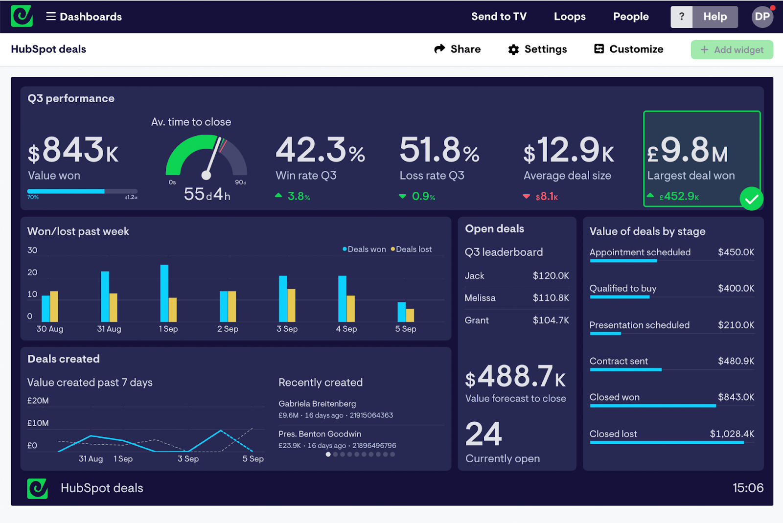Click the Deals won legend dot
This screenshot has width=783, height=523.
click(x=345, y=249)
